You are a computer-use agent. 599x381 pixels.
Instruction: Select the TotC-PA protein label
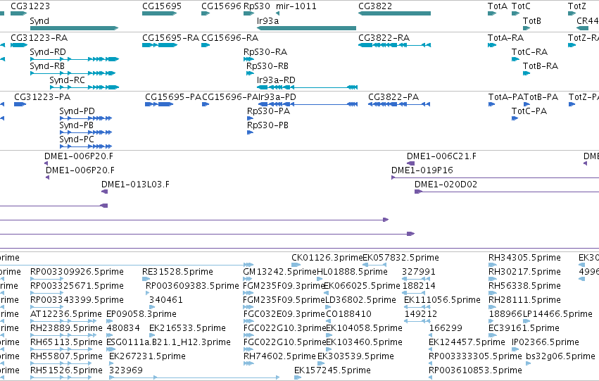coord(529,111)
